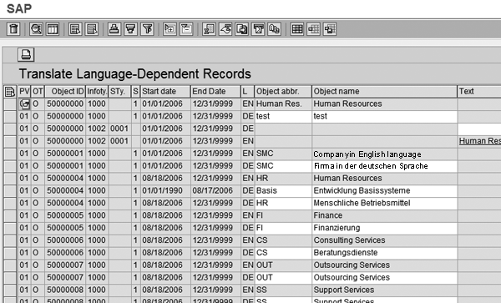Click the Set Filter funnel icon
Viewport: 501px width, 303px height.
tap(147, 29)
